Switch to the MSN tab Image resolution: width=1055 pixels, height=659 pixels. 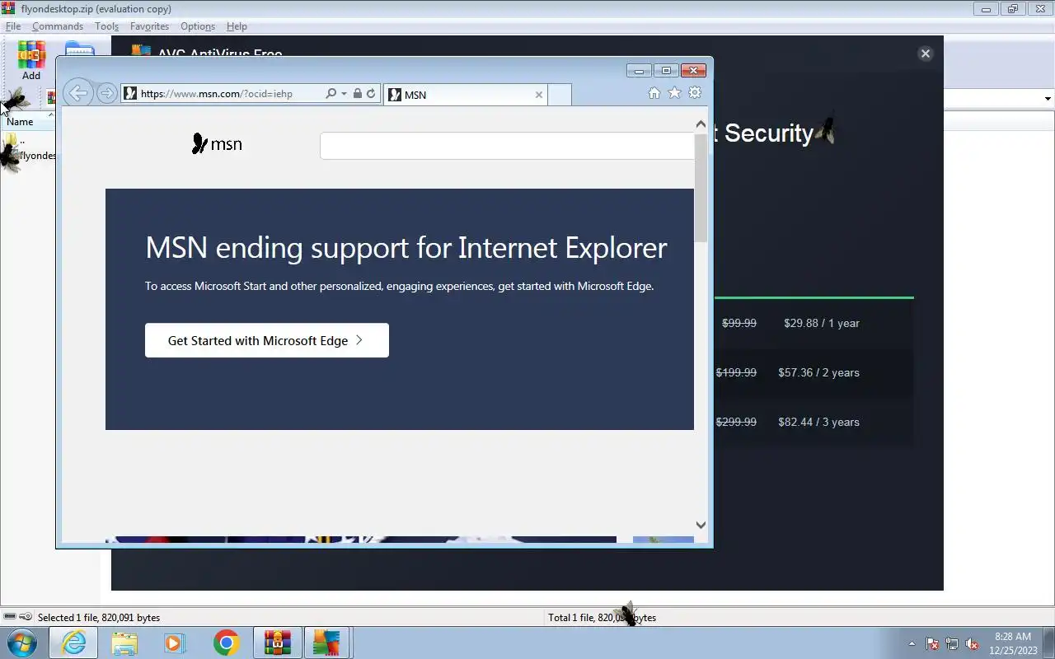coord(466,95)
